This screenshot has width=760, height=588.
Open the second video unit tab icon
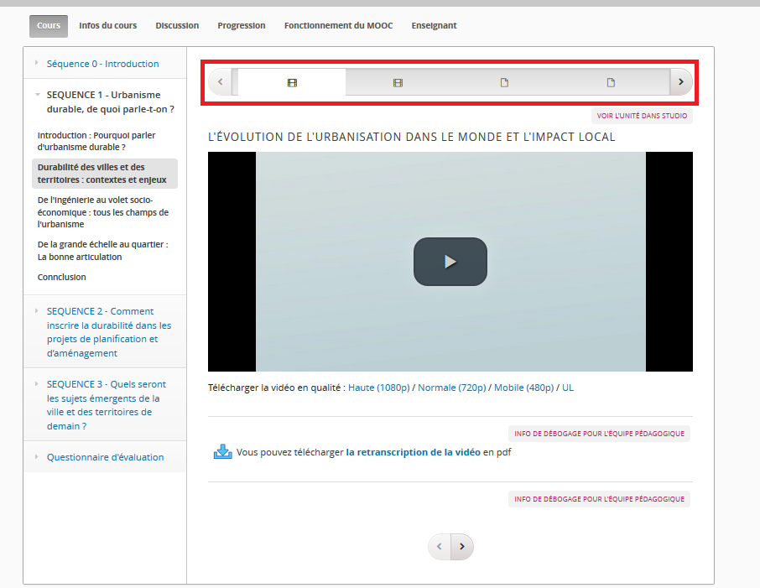[398, 83]
